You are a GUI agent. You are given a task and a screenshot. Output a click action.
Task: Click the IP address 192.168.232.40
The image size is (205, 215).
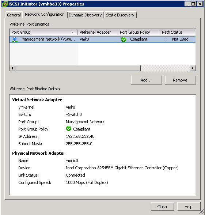pos(80,136)
